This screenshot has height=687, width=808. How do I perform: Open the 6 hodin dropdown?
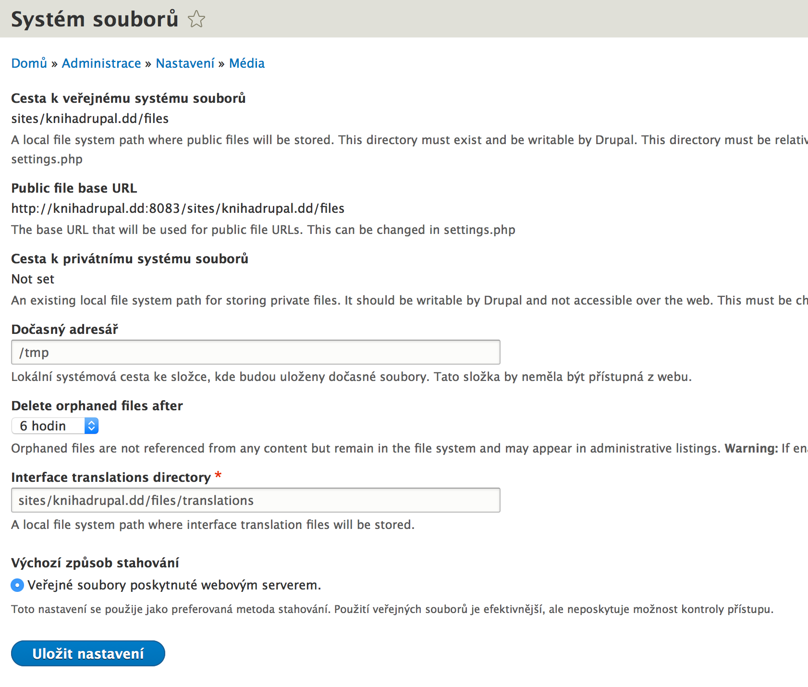pos(55,426)
